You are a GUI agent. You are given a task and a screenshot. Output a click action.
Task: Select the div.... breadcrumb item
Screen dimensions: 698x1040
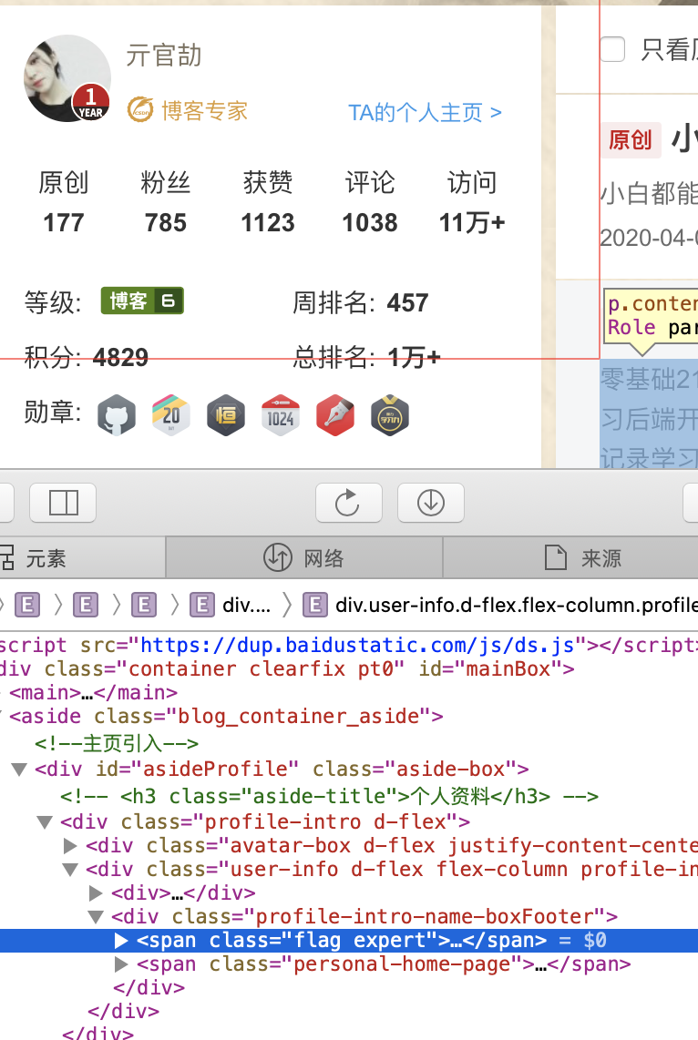[231, 605]
